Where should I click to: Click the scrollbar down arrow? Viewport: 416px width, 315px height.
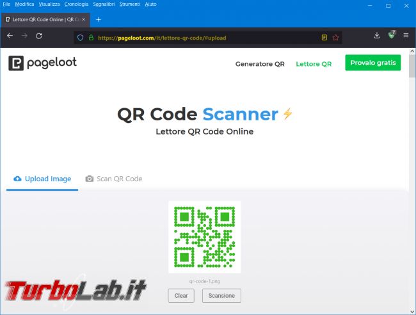pos(412,312)
